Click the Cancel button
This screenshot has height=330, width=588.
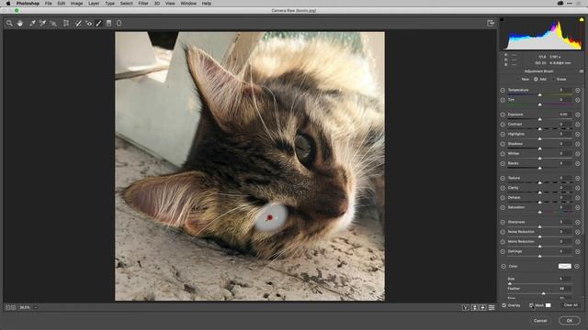[x=540, y=321]
